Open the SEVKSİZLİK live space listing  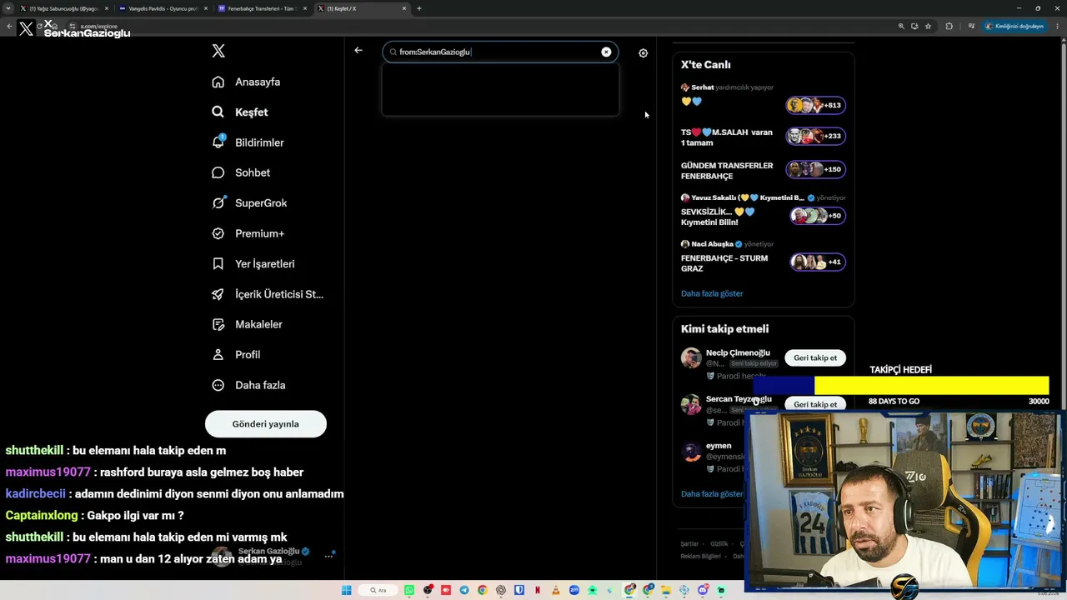[x=763, y=211]
